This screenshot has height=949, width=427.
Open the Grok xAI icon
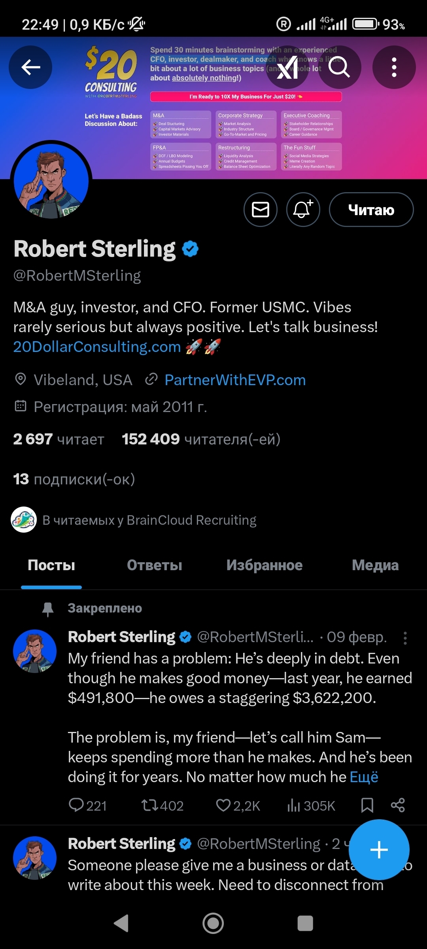pos(288,67)
